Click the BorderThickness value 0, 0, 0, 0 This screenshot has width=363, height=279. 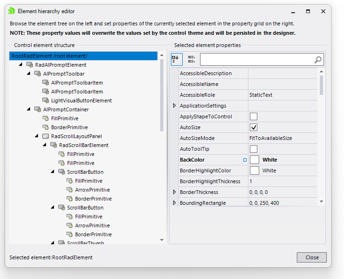[x=258, y=192]
